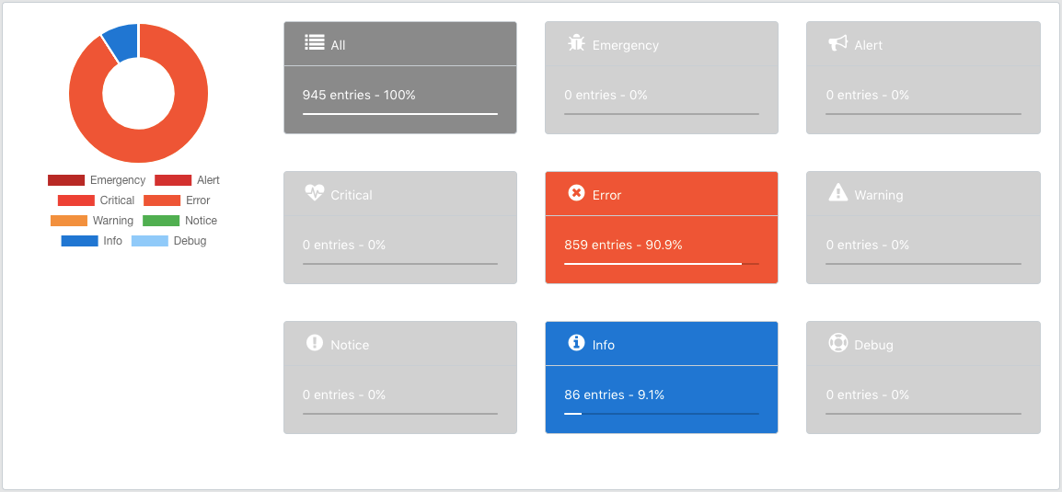Click the bug icon for Emergency
Image resolution: width=1062 pixels, height=492 pixels.
pos(576,43)
